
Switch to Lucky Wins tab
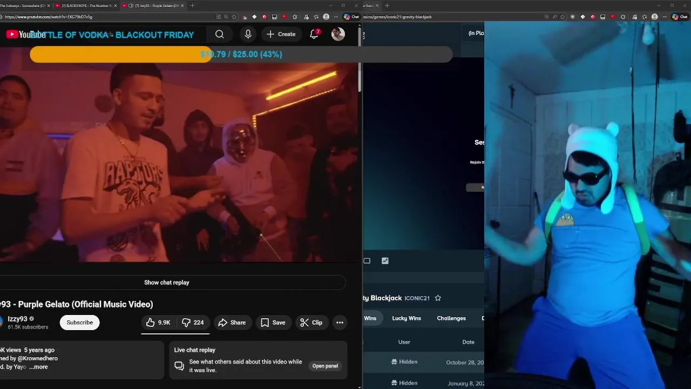[x=407, y=318]
